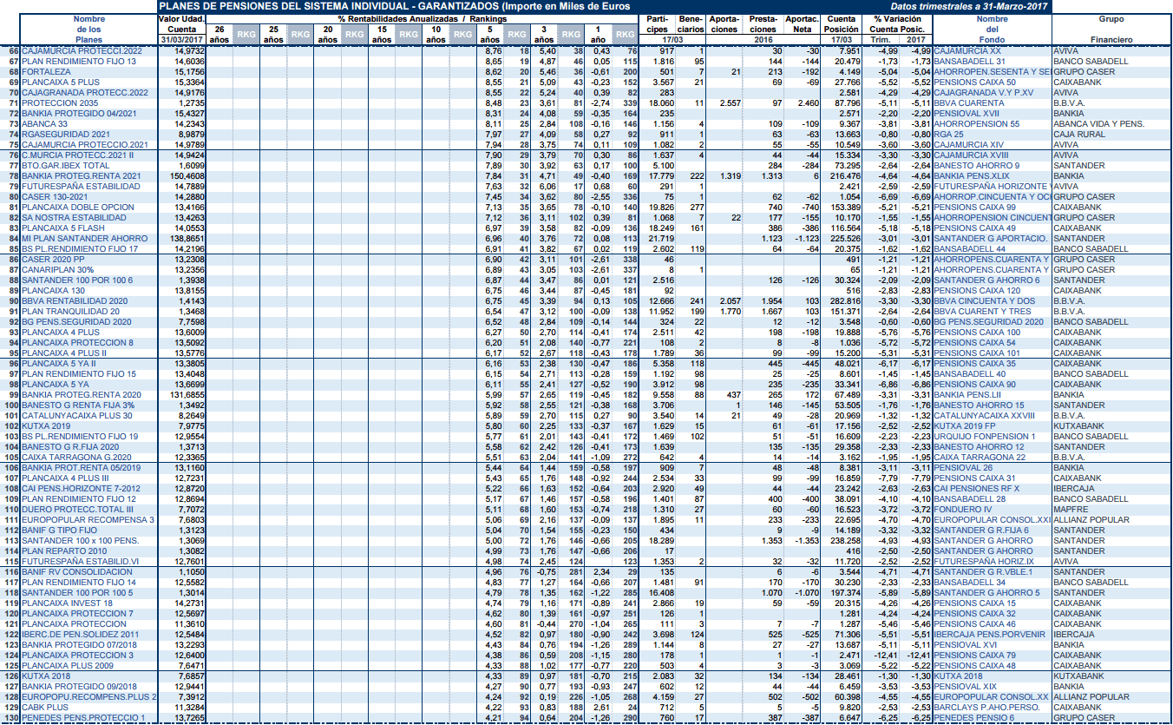Select the 'Partícipes' column header

coord(656,24)
